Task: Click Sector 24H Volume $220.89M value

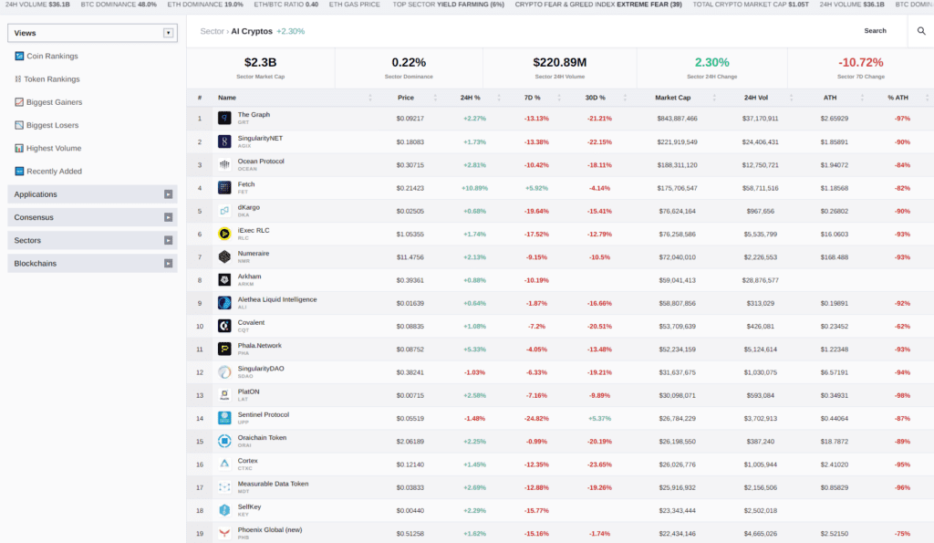Action: coord(559,62)
